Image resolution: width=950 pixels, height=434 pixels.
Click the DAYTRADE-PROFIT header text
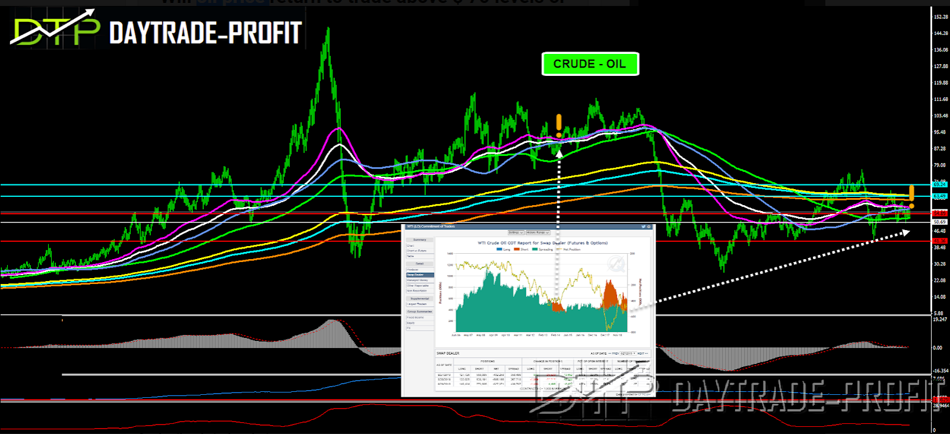(205, 32)
